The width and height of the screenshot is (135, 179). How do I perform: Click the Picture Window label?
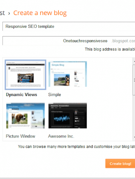[20, 136]
